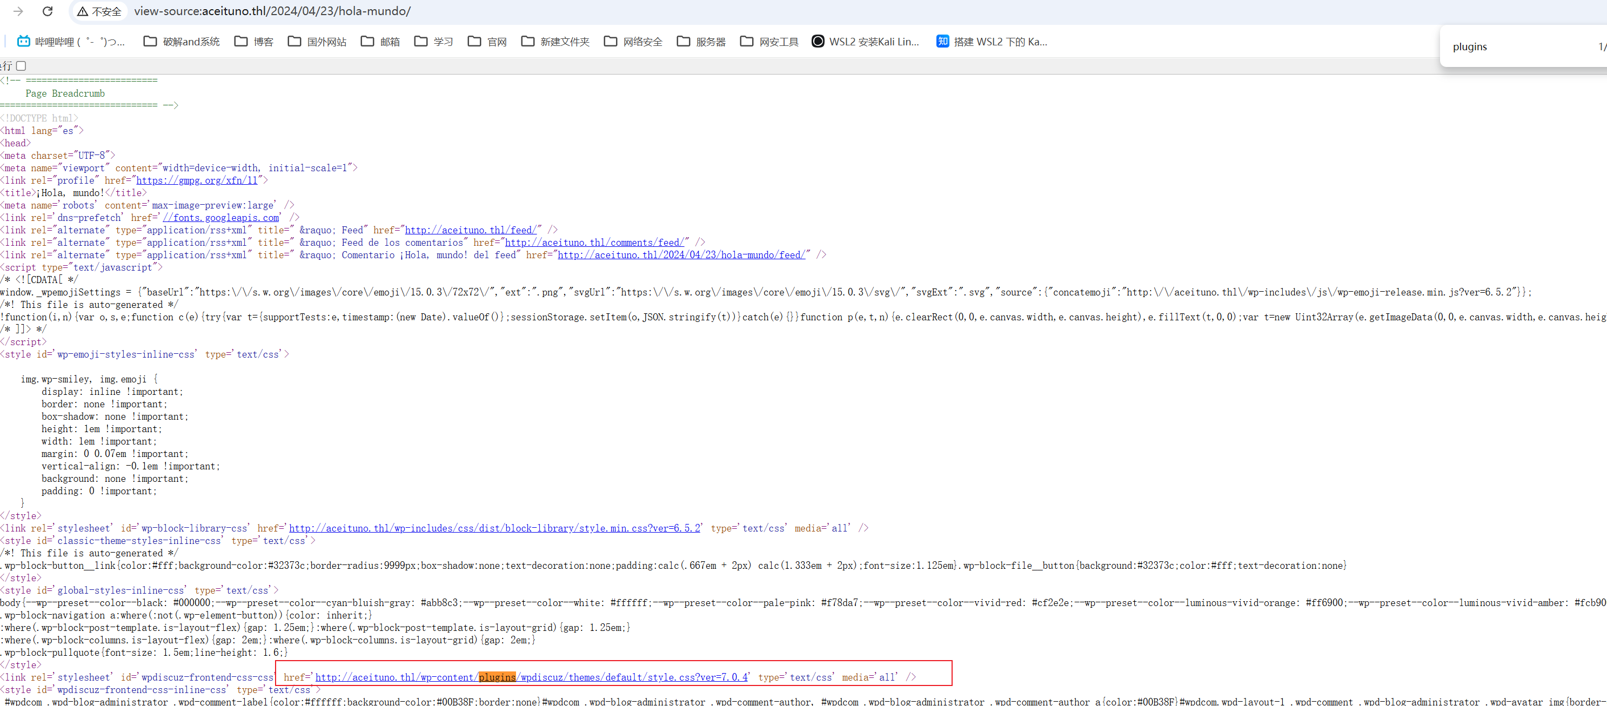The width and height of the screenshot is (1607, 706).
Task: Click the "Page Breadcrumb" comment text
Action: click(65, 93)
